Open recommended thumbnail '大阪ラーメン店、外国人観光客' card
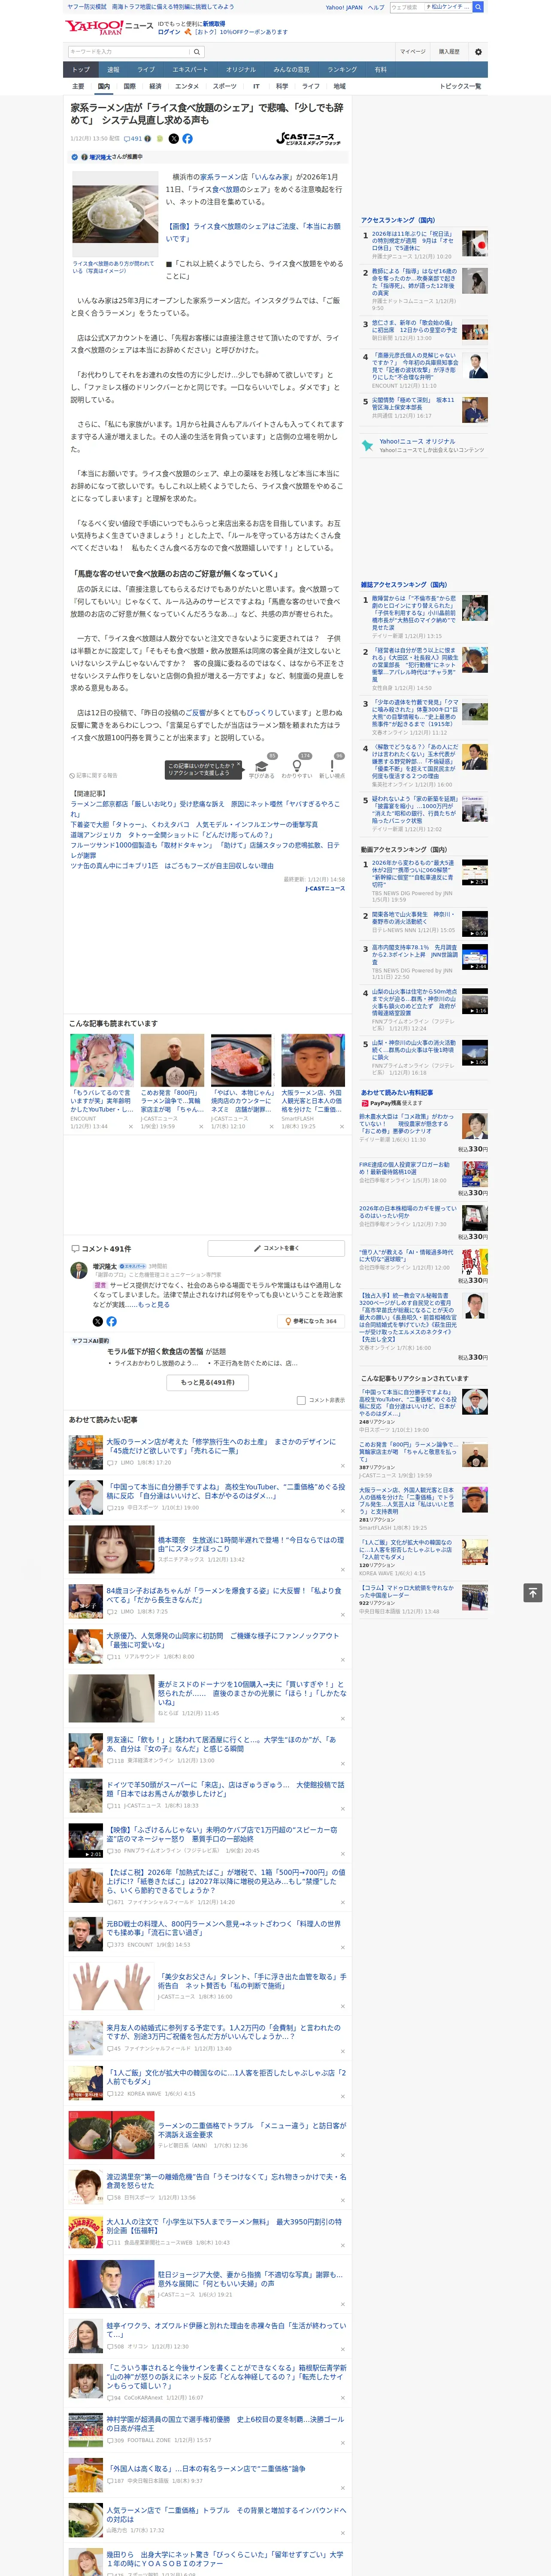Image resolution: width=551 pixels, height=2576 pixels. [313, 1081]
